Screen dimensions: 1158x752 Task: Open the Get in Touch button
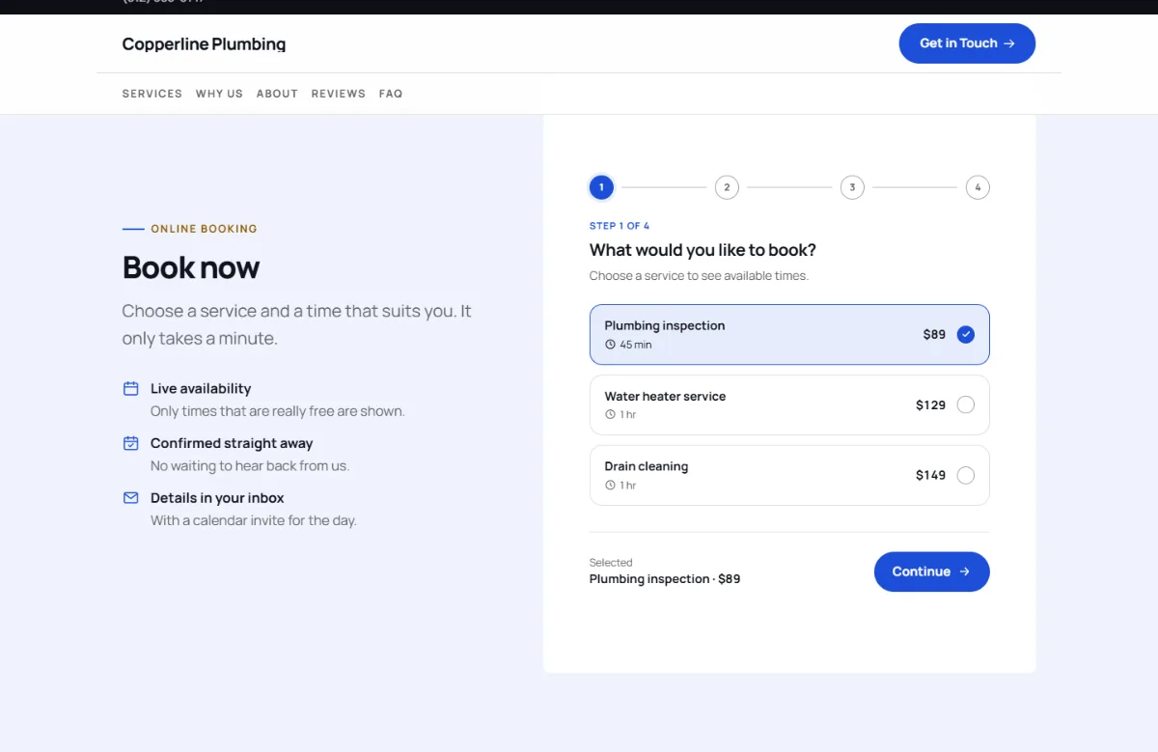967,43
